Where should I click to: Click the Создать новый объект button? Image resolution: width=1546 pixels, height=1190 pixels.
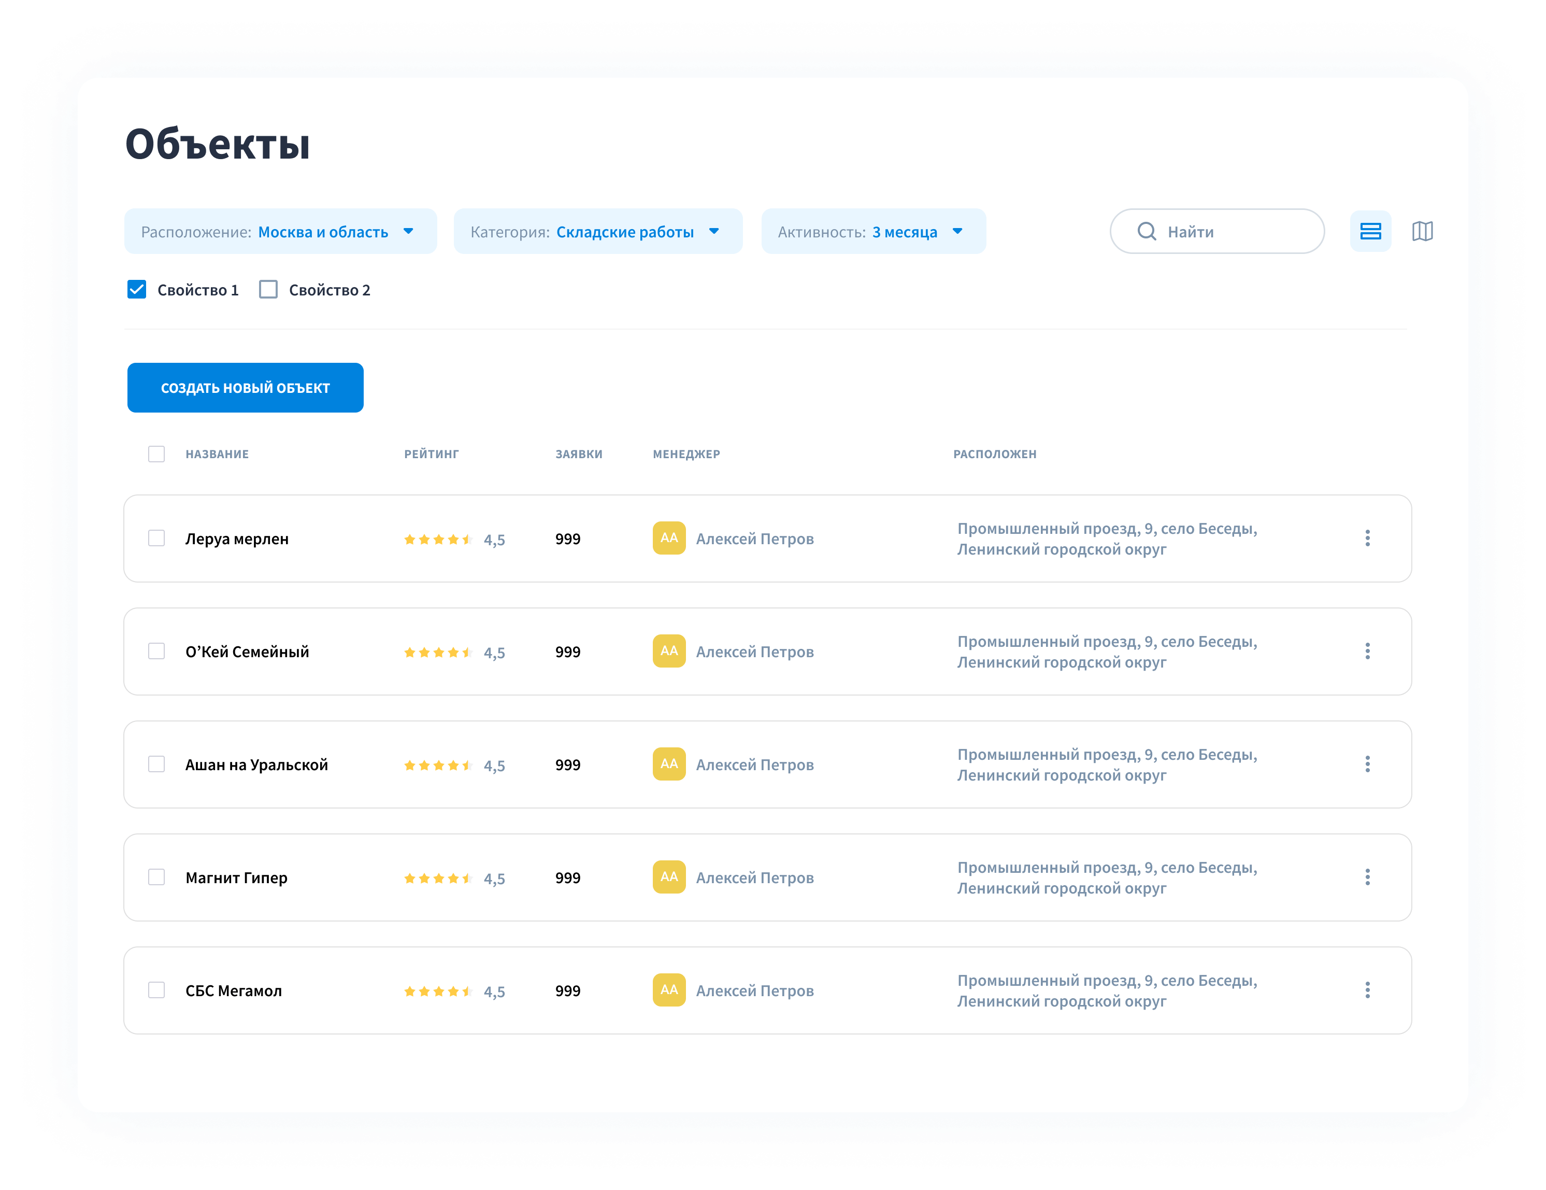click(x=245, y=388)
